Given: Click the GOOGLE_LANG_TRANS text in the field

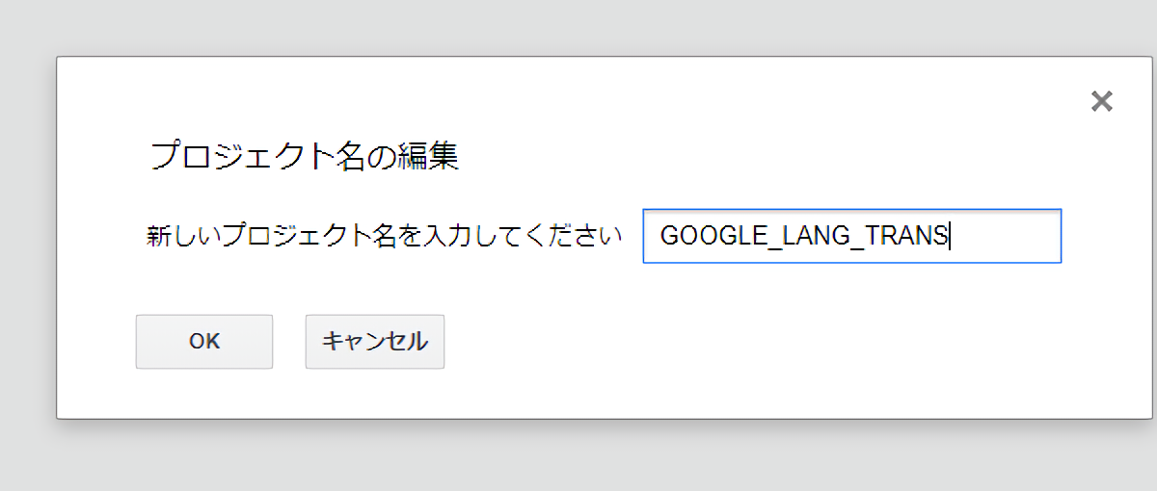Looking at the screenshot, I should 805,236.
